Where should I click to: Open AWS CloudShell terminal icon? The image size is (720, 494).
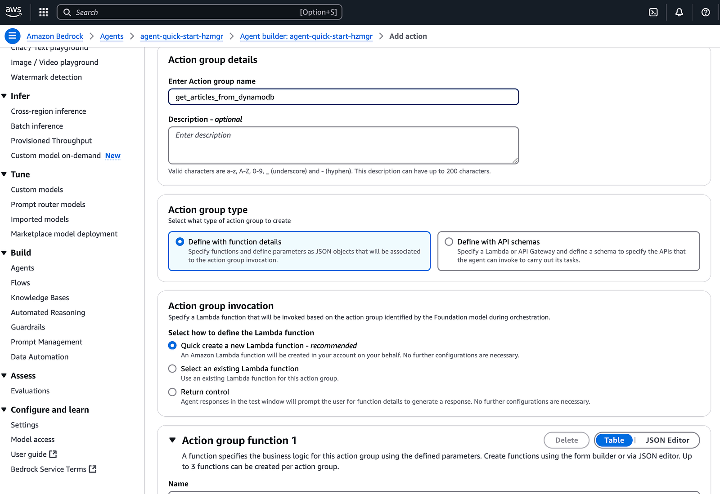click(653, 12)
